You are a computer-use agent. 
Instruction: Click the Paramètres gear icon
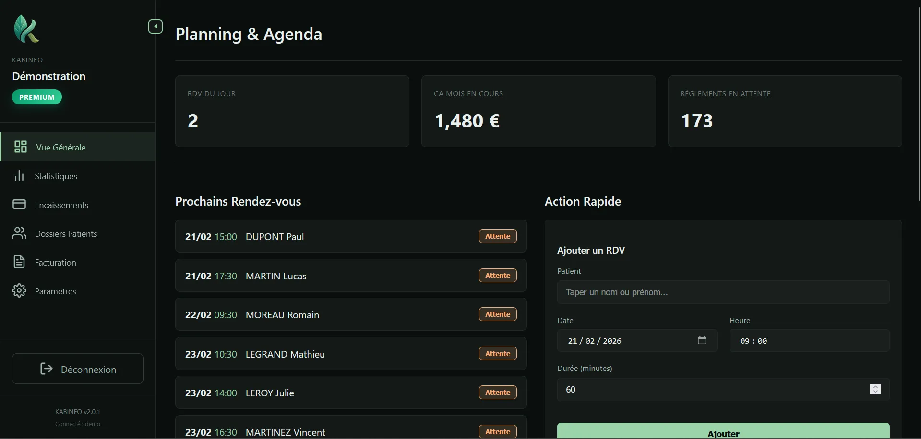point(19,291)
